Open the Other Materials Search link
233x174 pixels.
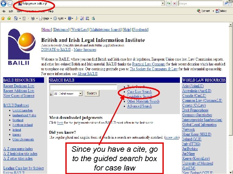143,101
